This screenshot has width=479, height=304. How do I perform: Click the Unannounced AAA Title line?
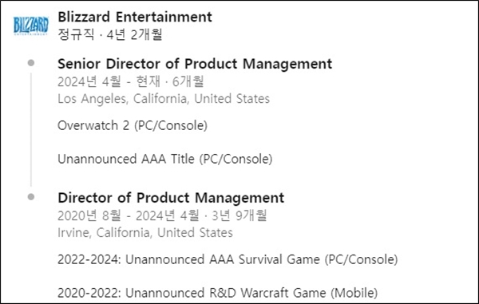pyautogui.click(x=165, y=159)
